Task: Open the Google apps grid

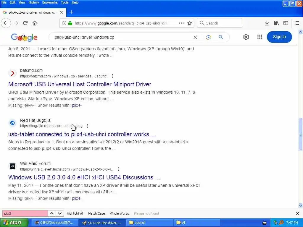Action: [260, 37]
